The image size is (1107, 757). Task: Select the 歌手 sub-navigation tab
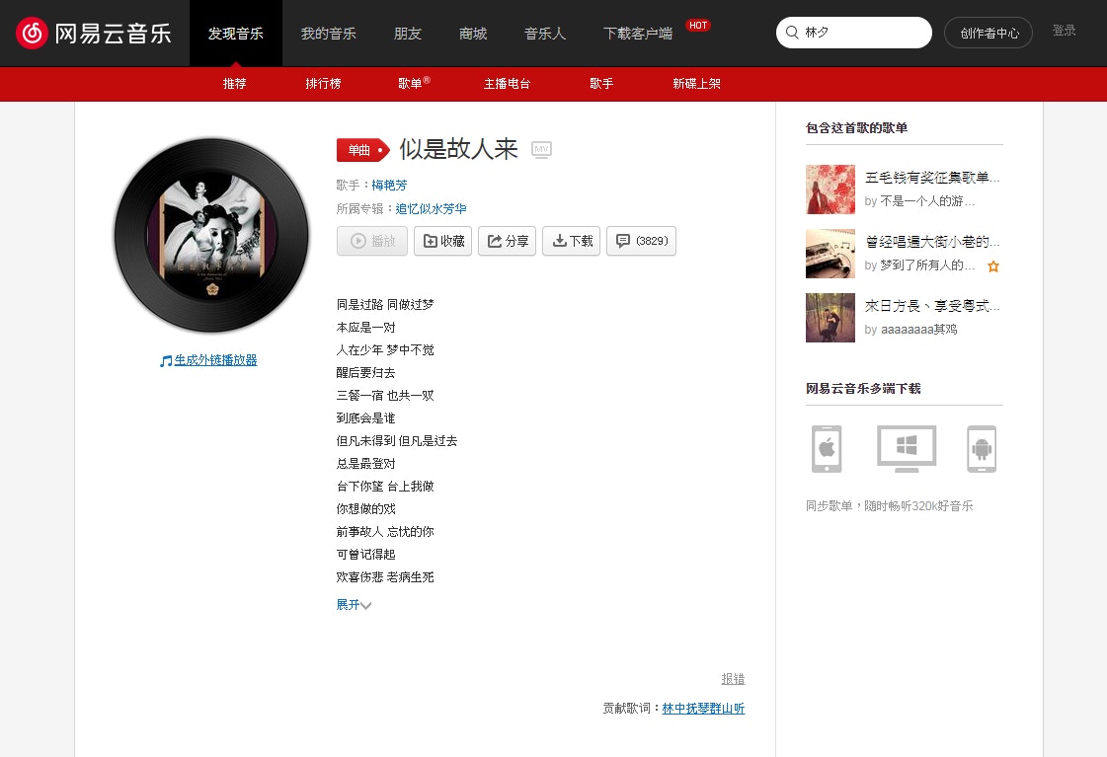tap(601, 84)
